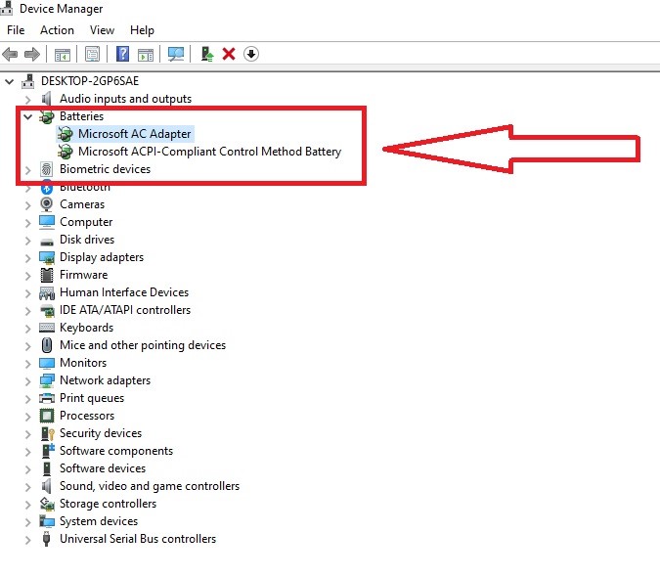Expand the System devices chevron

point(28,522)
